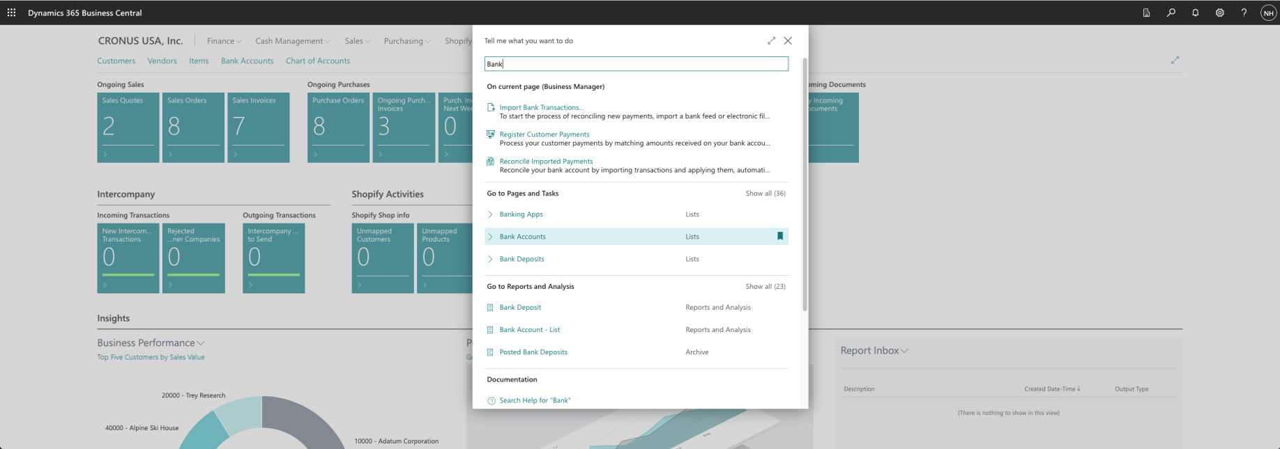
Task: Click the Search Help question icon
Action: coord(492,400)
